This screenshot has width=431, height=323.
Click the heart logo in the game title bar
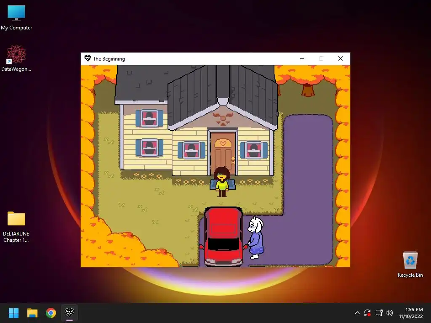(88, 58)
